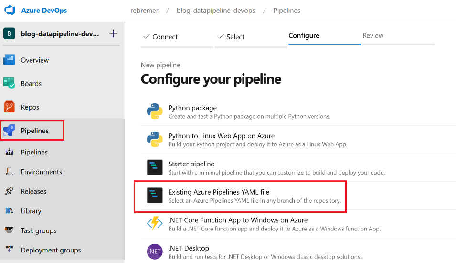Viewport: 456px width, 263px height.
Task: Select the Environments icon
Action: click(x=10, y=172)
